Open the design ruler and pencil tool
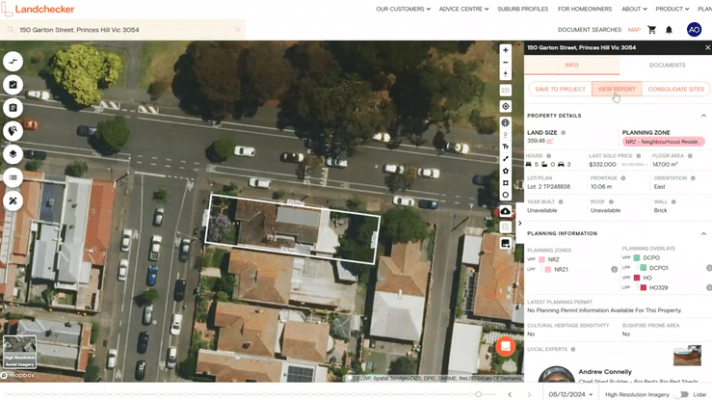Viewport: 712px width, 400px height. click(13, 200)
